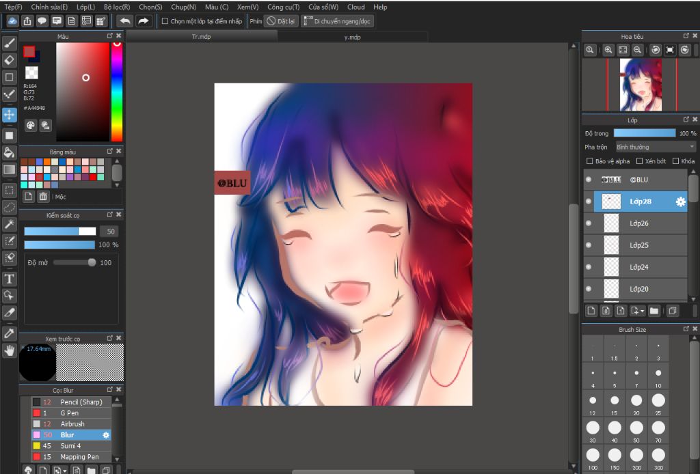Add a new layer in layers panel

coord(591,311)
